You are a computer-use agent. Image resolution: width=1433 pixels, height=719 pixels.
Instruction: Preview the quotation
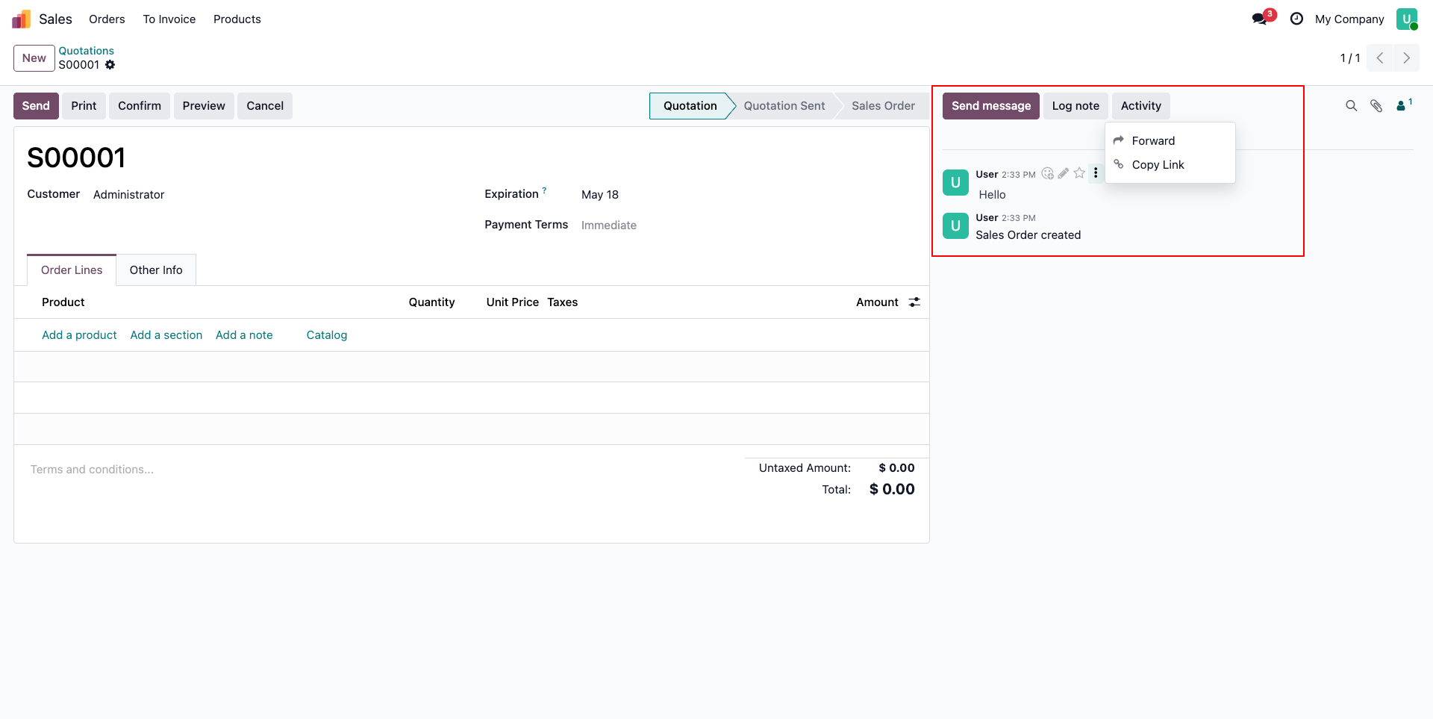point(204,106)
